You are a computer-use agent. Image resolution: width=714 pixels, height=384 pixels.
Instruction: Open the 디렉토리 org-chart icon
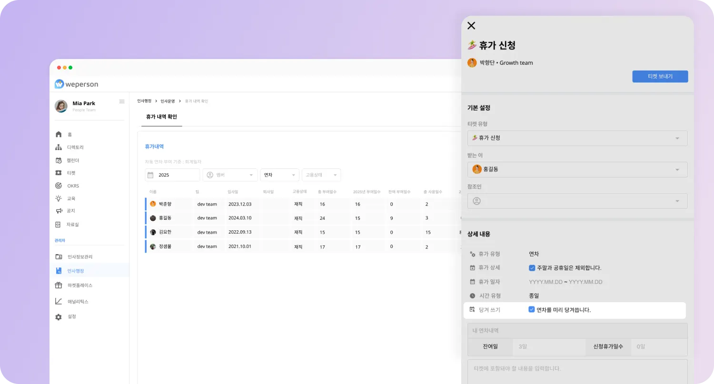tap(59, 148)
